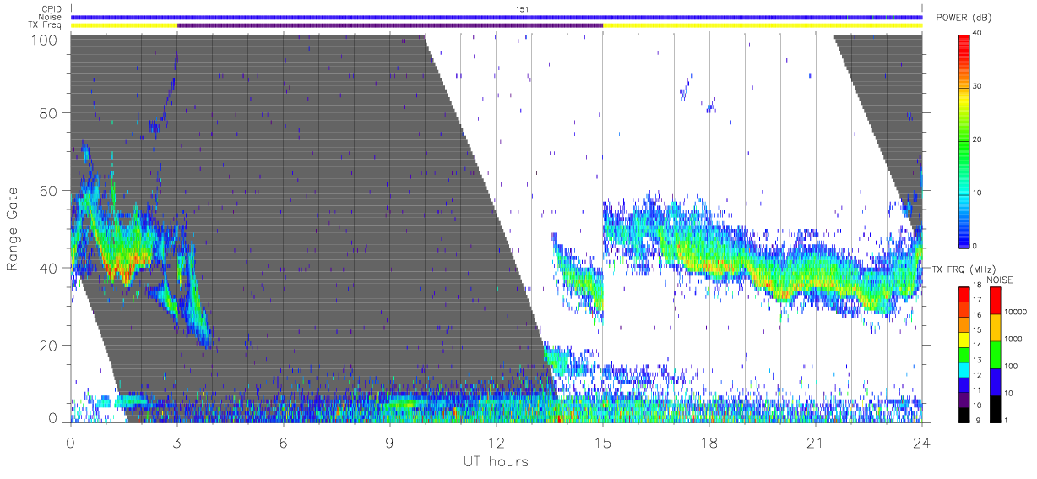Click the 18 tick on the UT hours axis
The image size is (1037, 479).
[709, 443]
